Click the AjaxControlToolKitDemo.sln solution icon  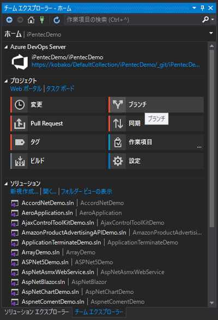click(15, 223)
